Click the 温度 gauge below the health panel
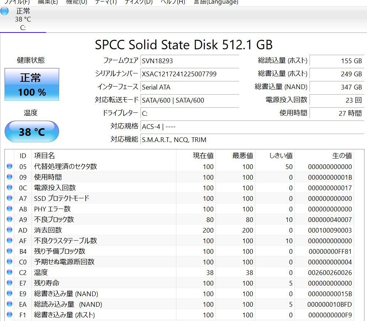Viewport: 367px width, 321px height. click(x=31, y=131)
